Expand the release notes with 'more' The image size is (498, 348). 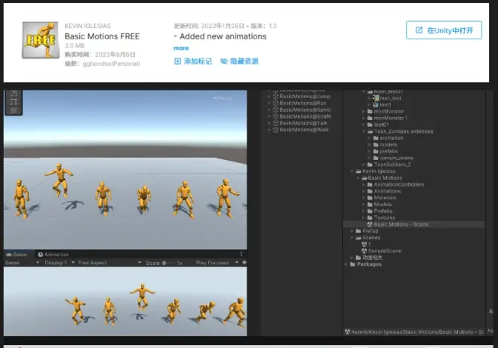(181, 48)
